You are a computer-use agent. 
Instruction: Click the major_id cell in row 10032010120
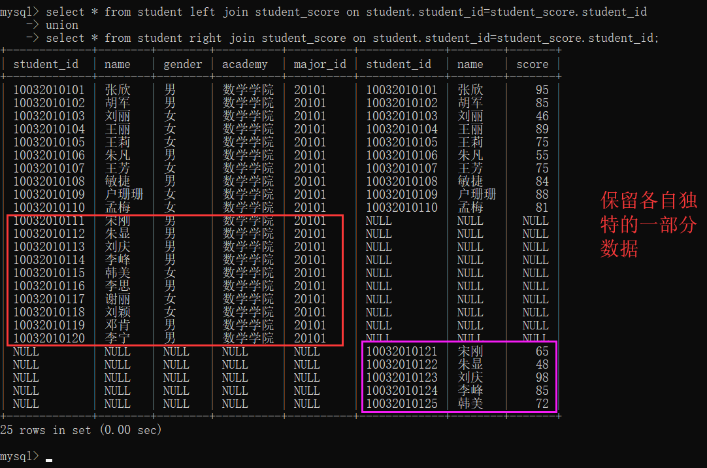(310, 338)
